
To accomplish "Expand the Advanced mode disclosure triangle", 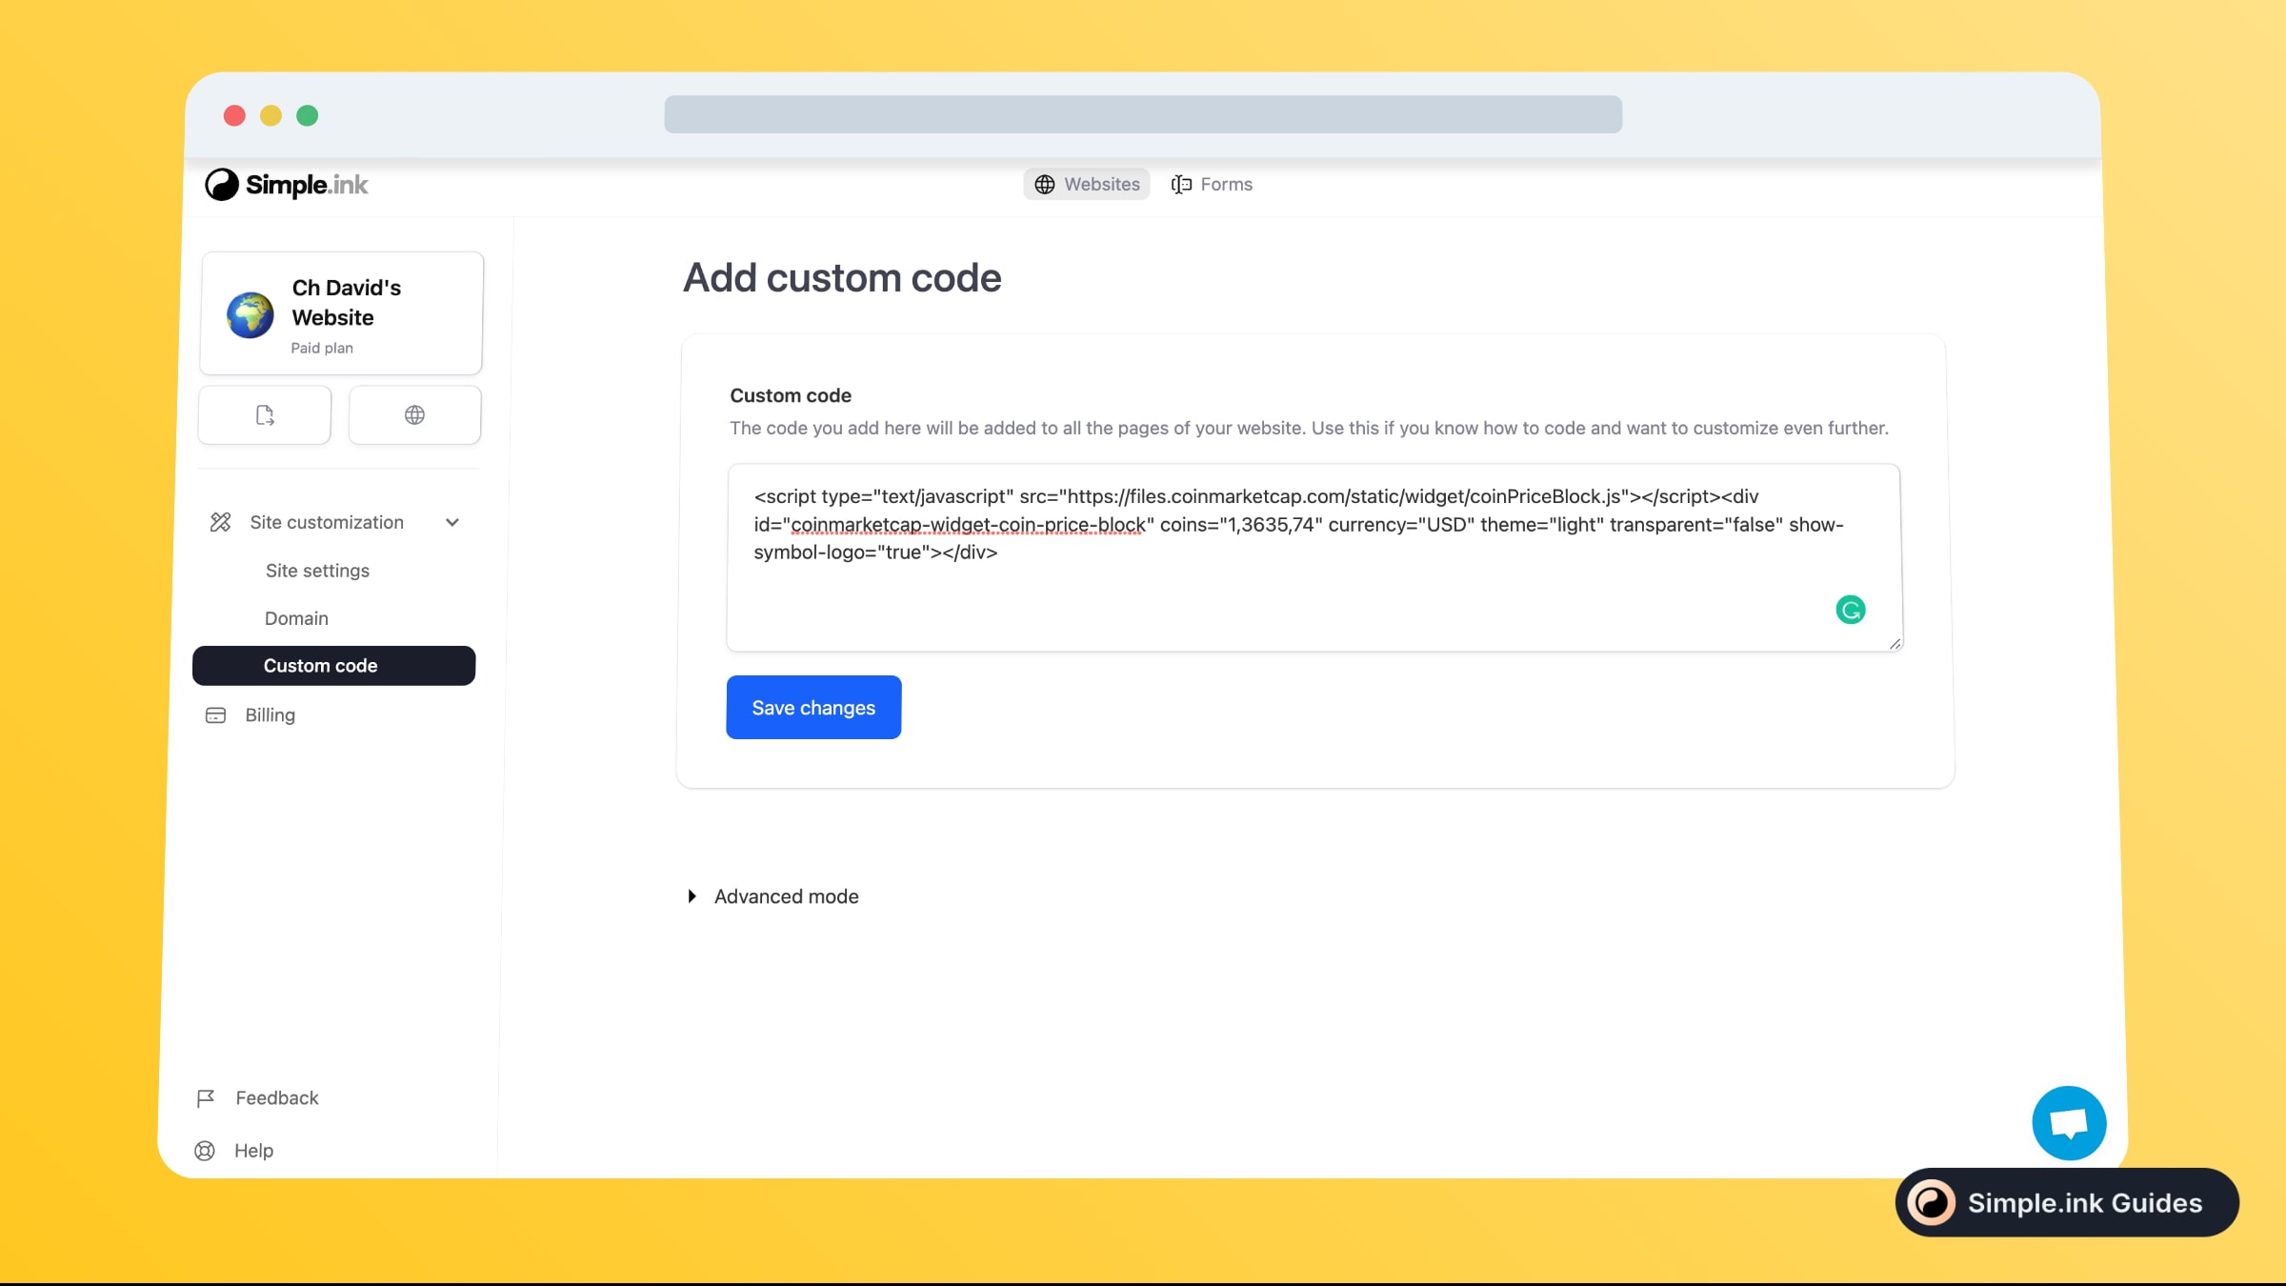I will 692,896.
